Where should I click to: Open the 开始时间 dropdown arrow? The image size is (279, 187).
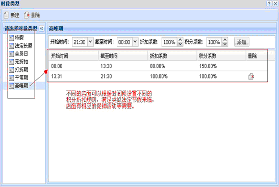90,42
